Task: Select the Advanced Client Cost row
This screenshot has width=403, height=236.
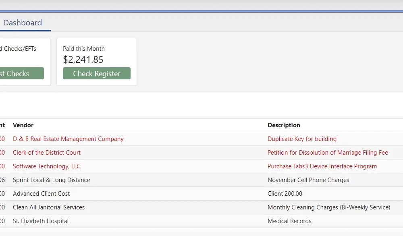Action: (201, 194)
